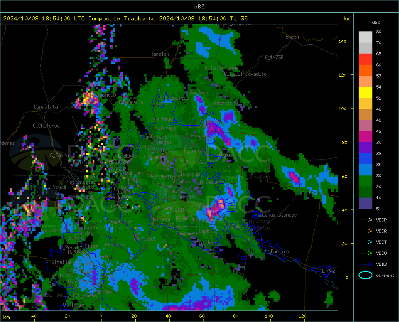Select the bright green 20-30 dBZ swatch
The image size is (399, 322).
coord(365,181)
